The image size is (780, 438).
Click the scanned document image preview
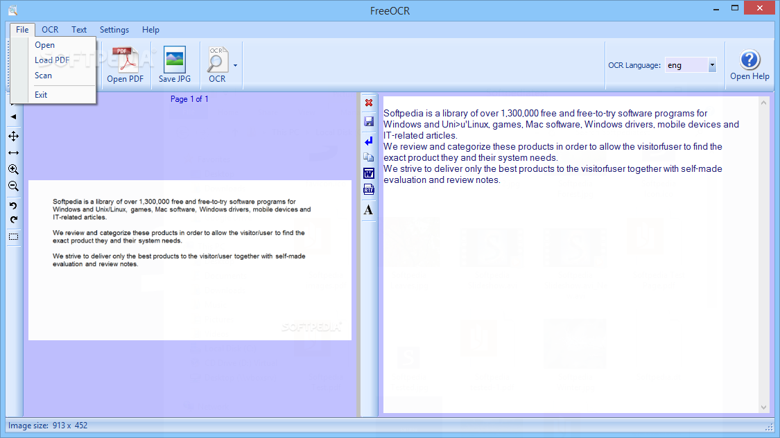coord(190,260)
